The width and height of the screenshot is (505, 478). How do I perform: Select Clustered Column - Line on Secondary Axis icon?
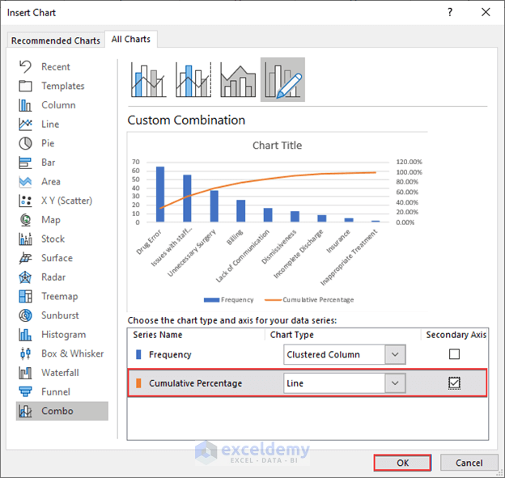193,80
